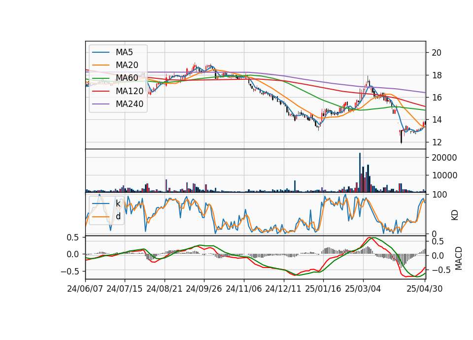Viewport: 473px width, 340px height.
Task: Click the MA5 legend label
Action: (124, 52)
